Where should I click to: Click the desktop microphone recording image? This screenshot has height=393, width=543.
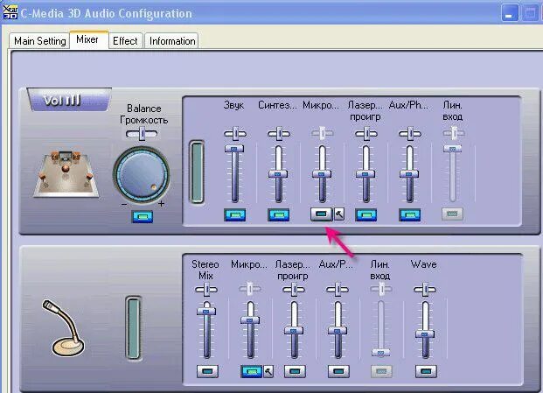63,327
